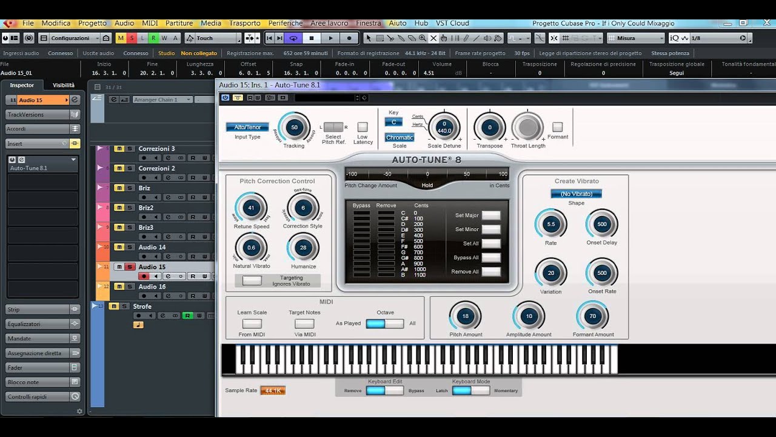Click record-enable on Audio 15 track
This screenshot has height=437, width=776.
click(x=144, y=276)
